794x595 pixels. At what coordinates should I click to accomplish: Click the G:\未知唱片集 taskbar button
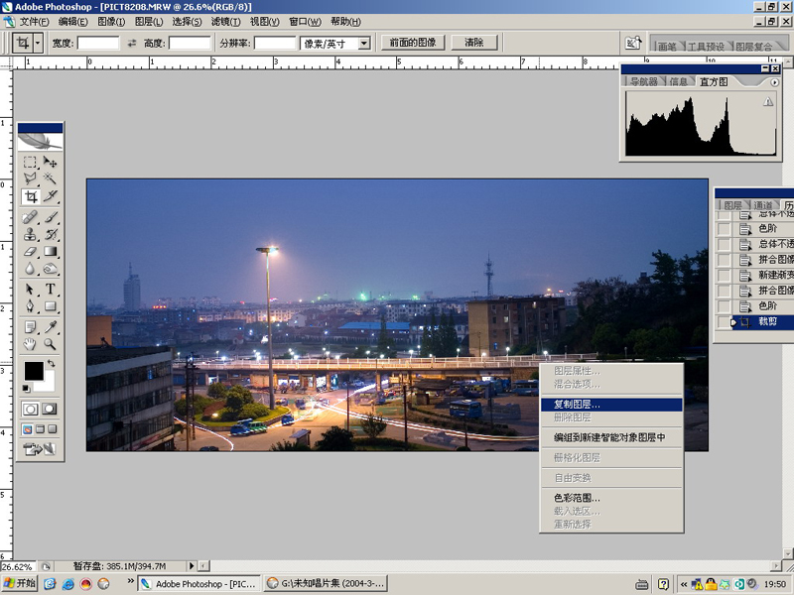pos(326,584)
